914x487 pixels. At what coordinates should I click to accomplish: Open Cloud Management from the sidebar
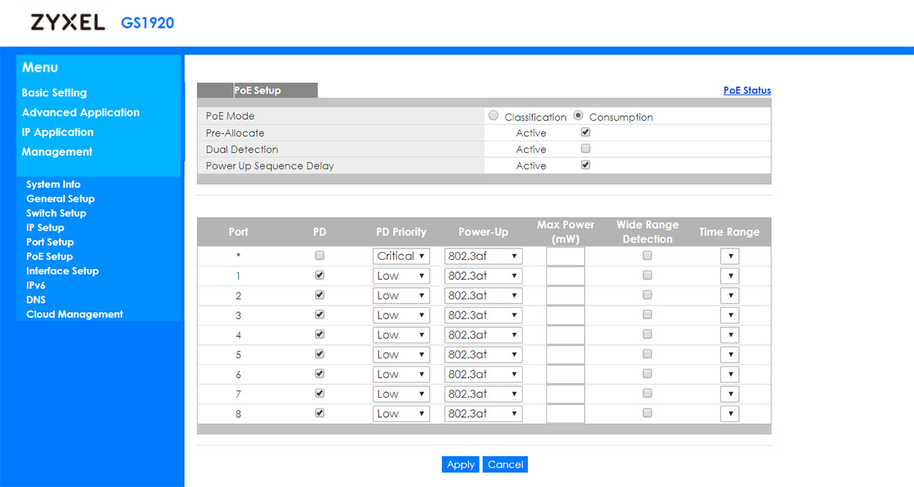[75, 314]
